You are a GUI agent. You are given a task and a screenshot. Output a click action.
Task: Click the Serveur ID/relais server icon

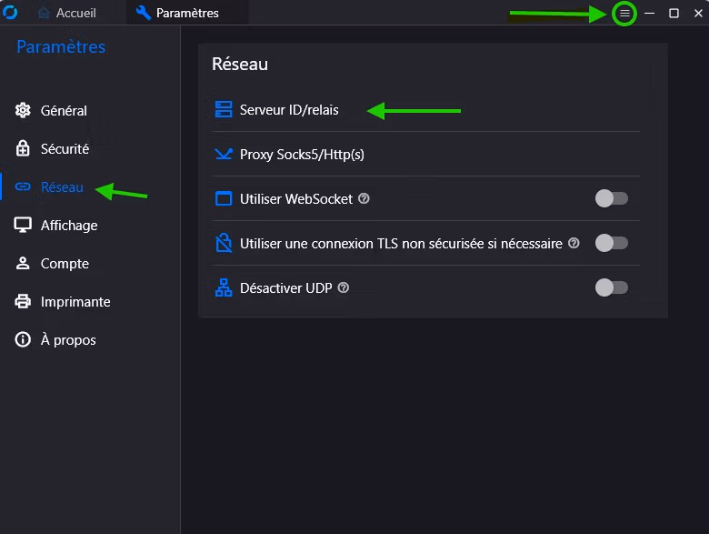[x=224, y=109]
